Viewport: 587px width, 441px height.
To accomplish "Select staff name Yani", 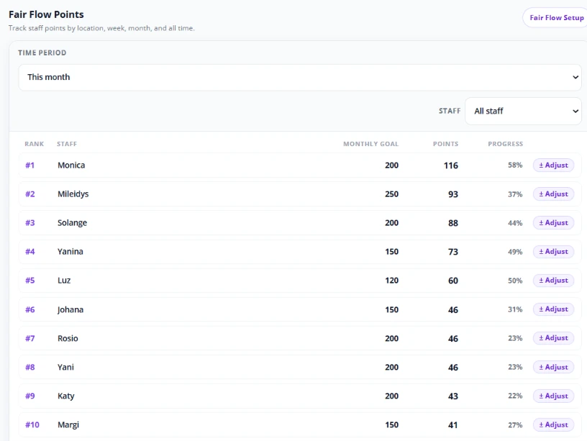I will pyautogui.click(x=65, y=367).
